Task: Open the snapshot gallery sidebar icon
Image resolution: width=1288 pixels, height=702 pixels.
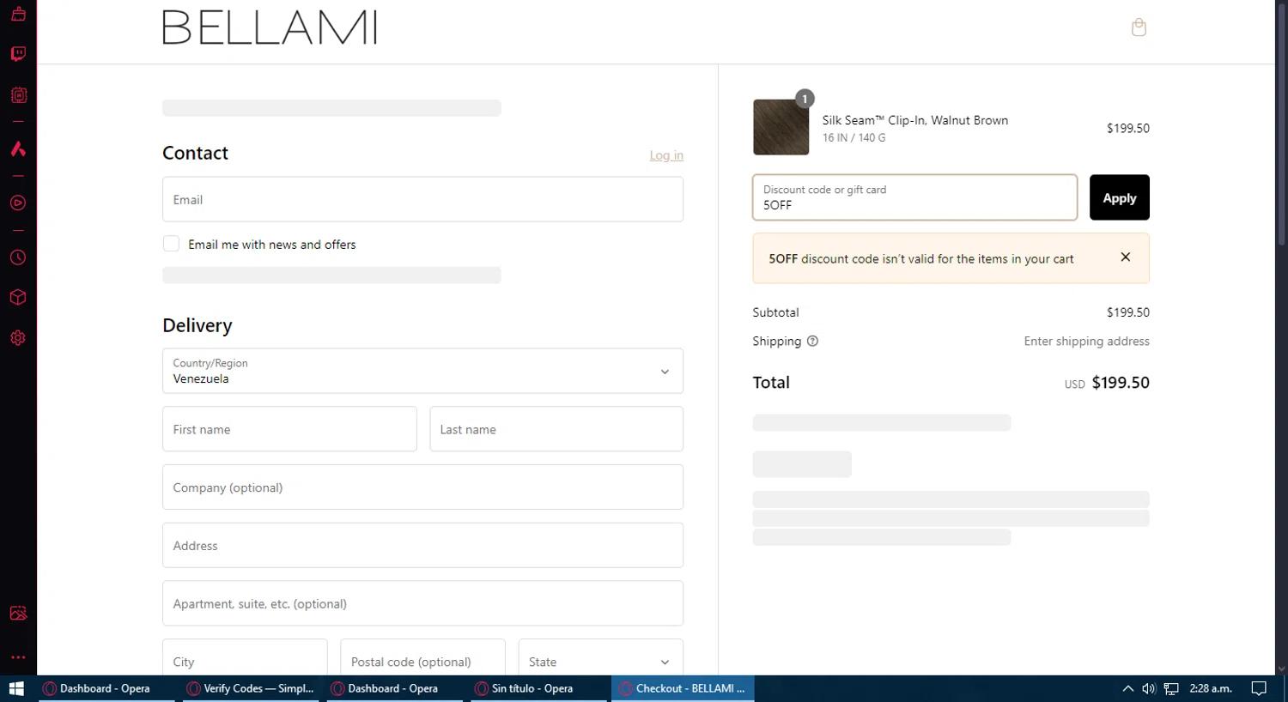Action: point(18,613)
